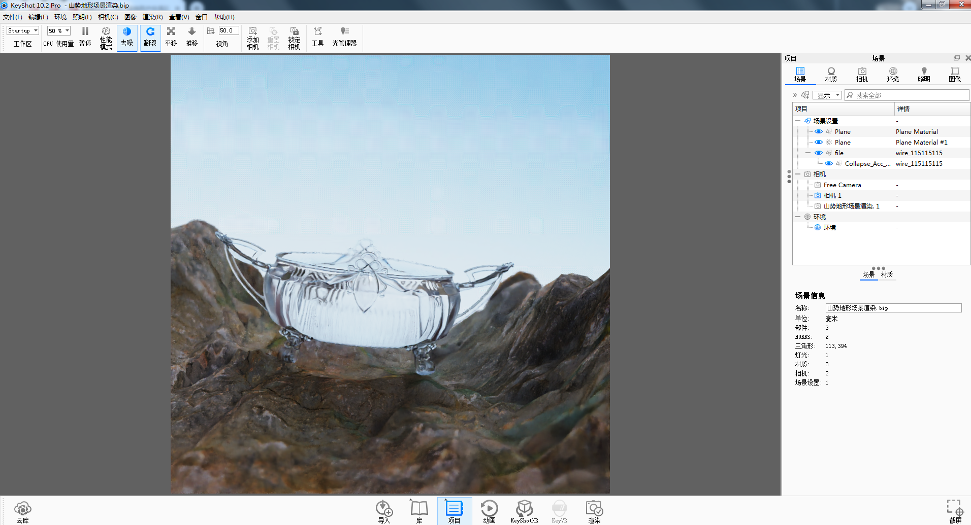Select the 山势地形场景渲染 1 camera item

[x=851, y=206]
